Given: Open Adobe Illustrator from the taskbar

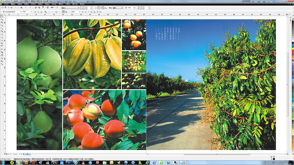Looking at the screenshot, I should [x=26, y=162].
